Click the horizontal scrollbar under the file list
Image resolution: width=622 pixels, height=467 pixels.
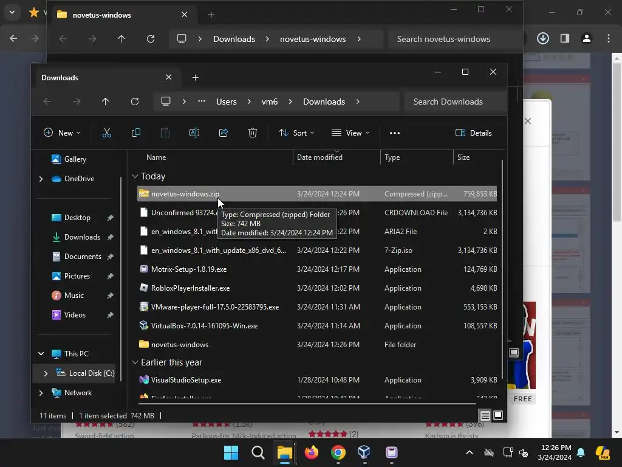307,404
